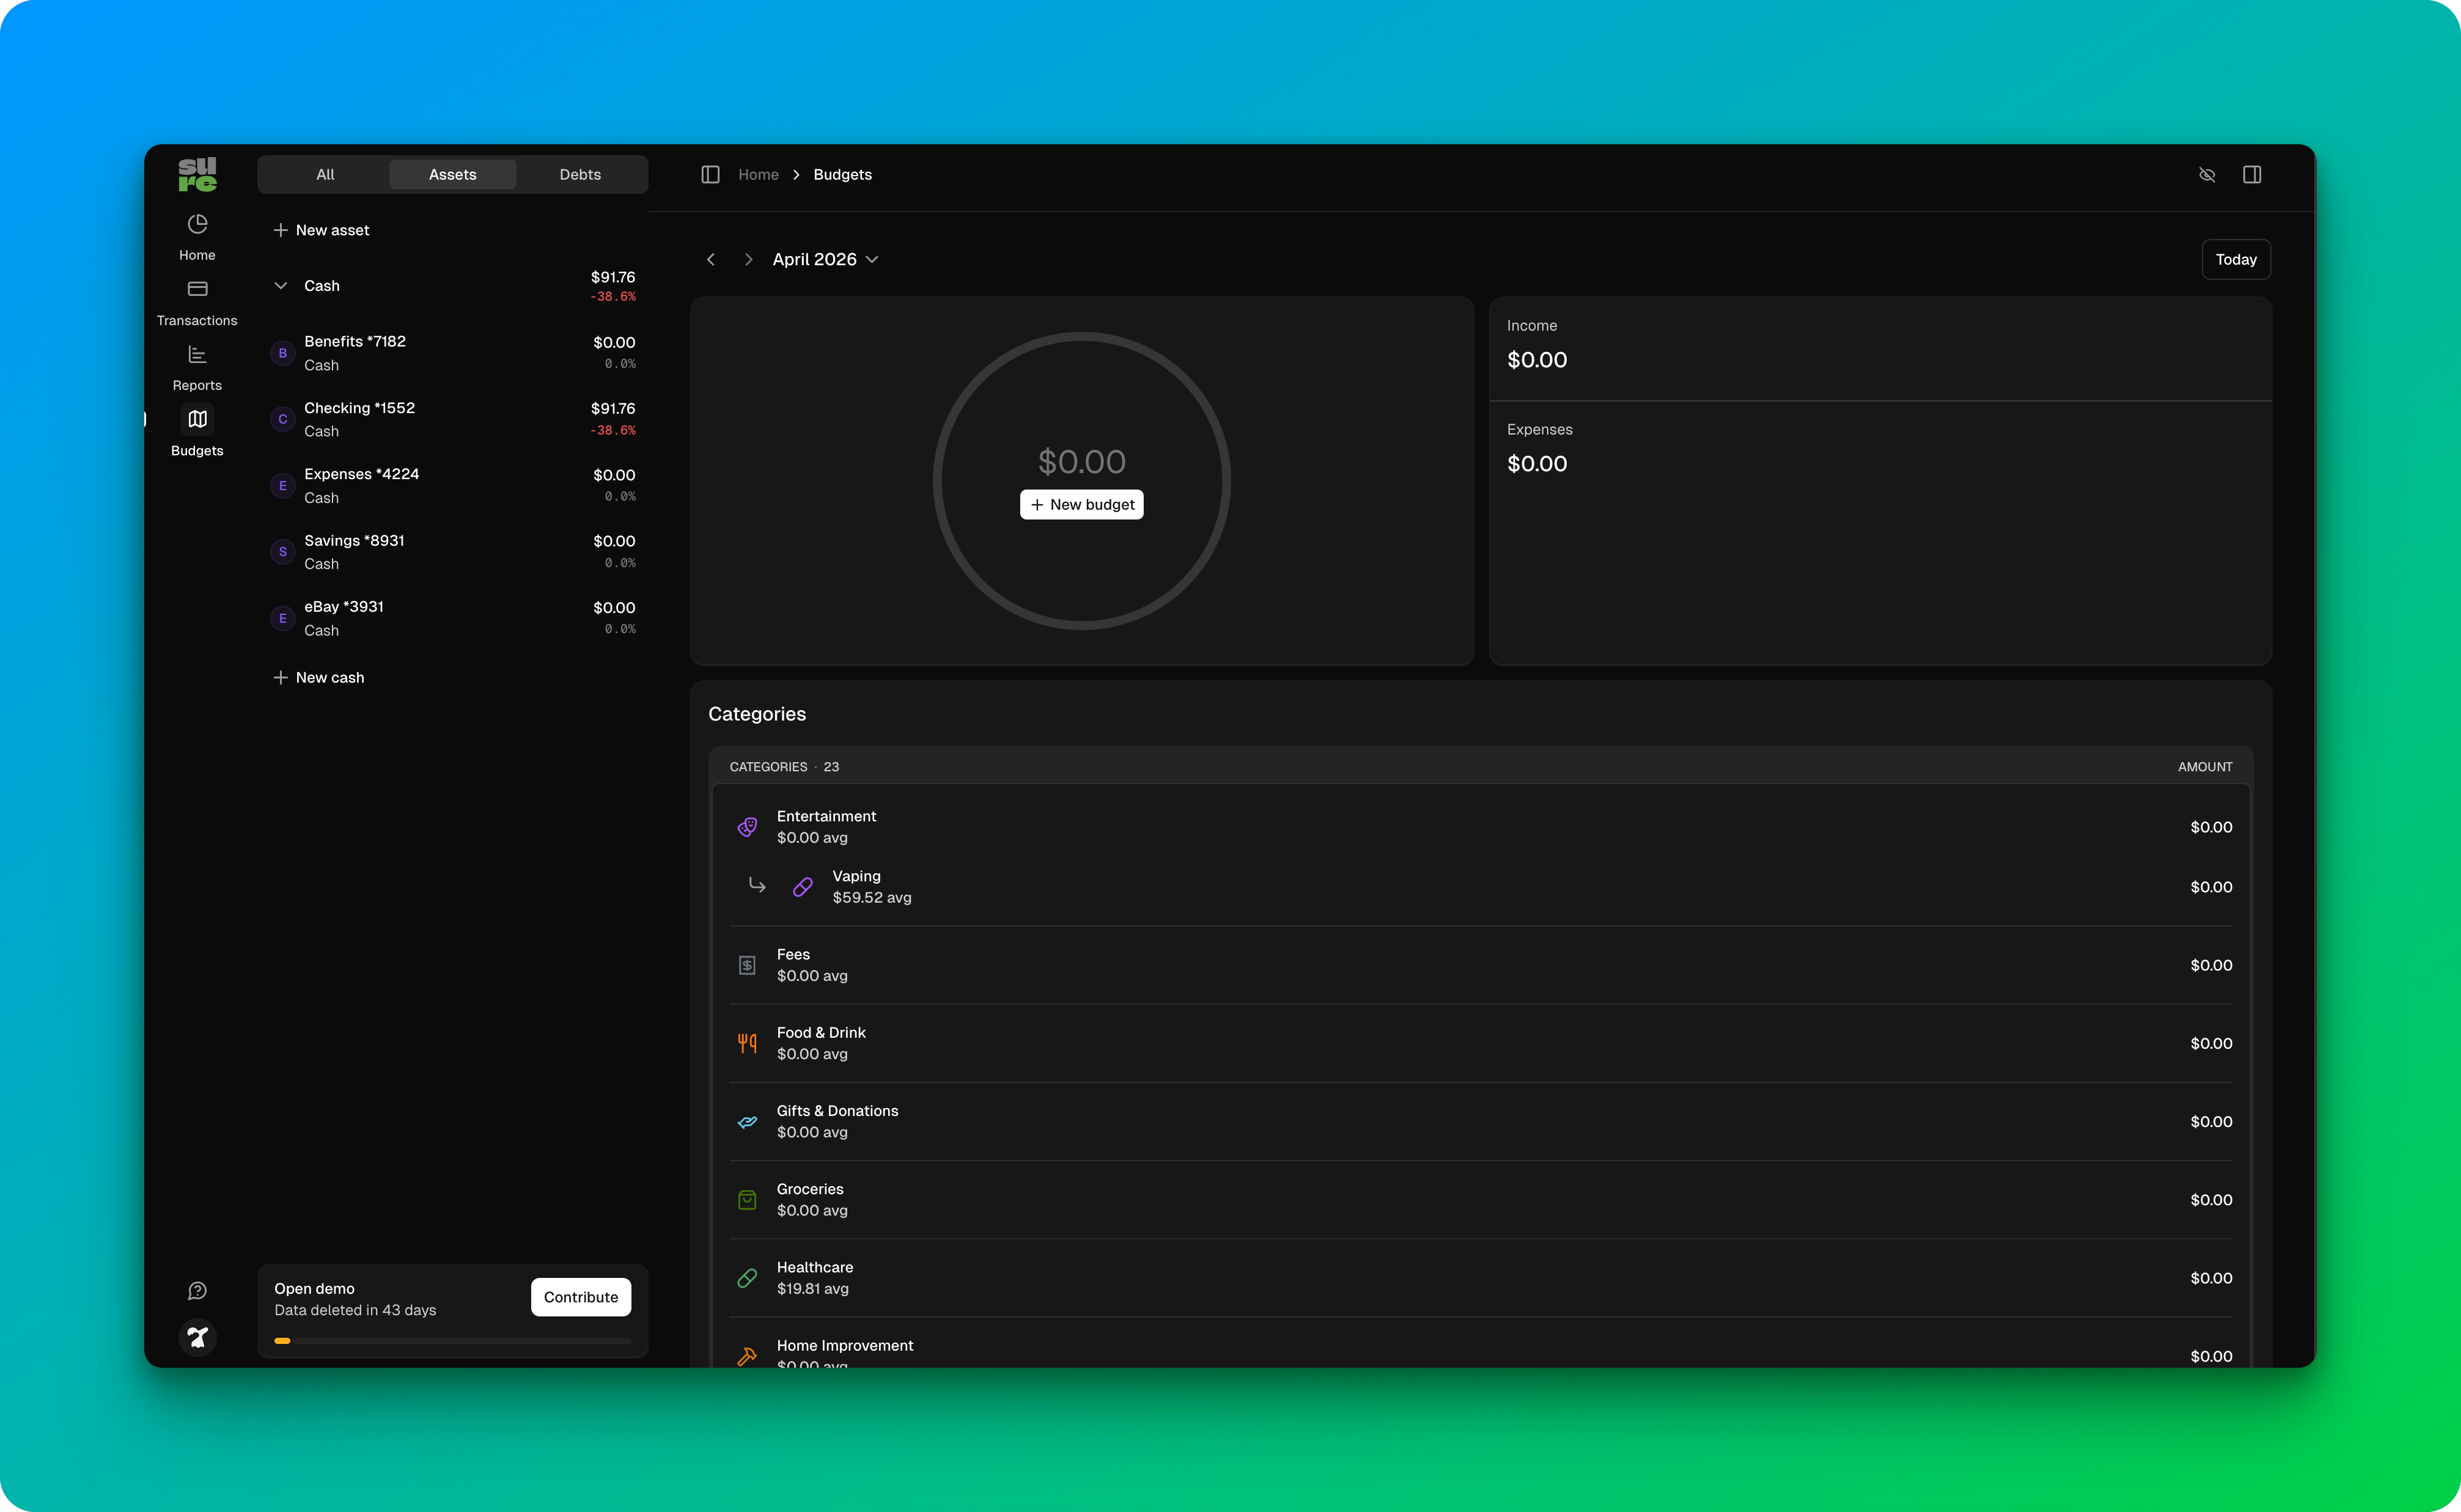Open the Savings *8931 account row

pos(453,552)
